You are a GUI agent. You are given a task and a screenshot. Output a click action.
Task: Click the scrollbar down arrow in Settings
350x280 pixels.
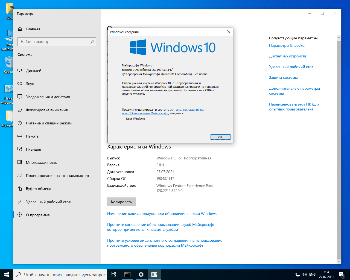(339, 262)
